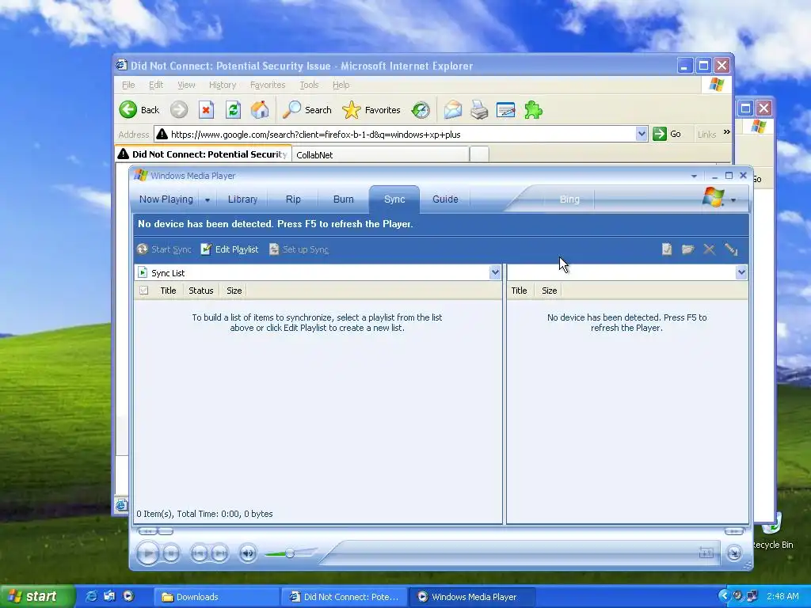
Task: Click the Next track button
Action: click(x=219, y=553)
